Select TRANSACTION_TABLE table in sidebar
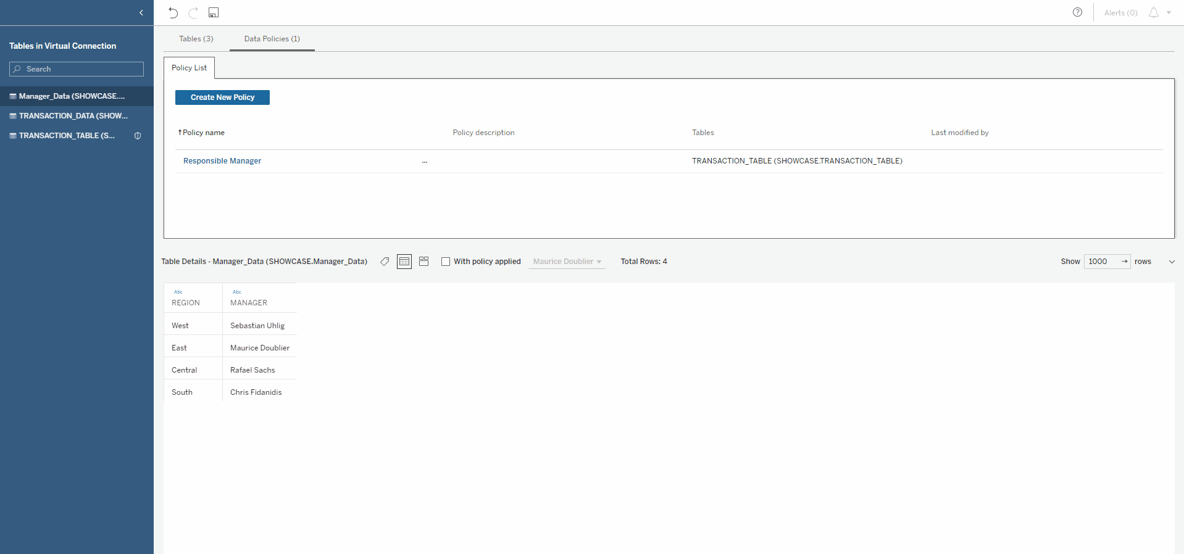Screen dimensions: 1184x554 77,136
